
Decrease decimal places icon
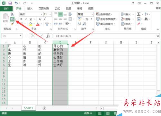[x=84, y=24]
